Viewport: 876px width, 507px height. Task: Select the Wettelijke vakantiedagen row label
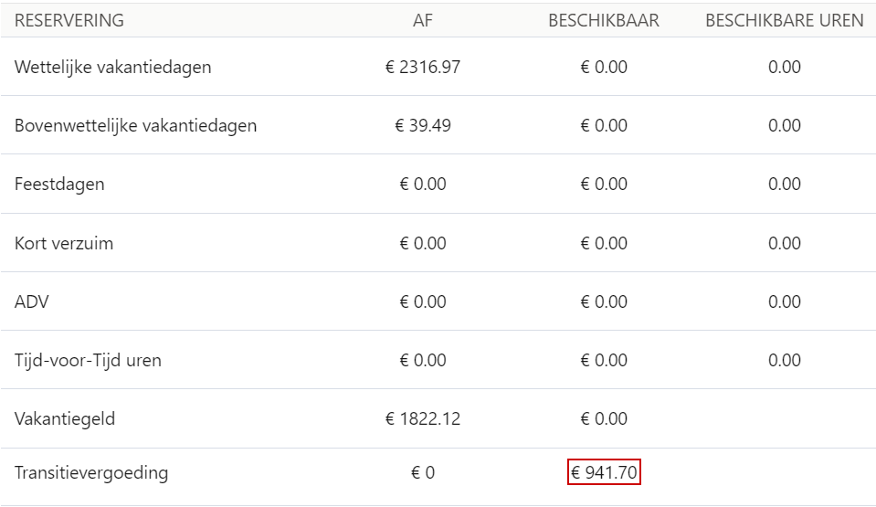coord(113,67)
